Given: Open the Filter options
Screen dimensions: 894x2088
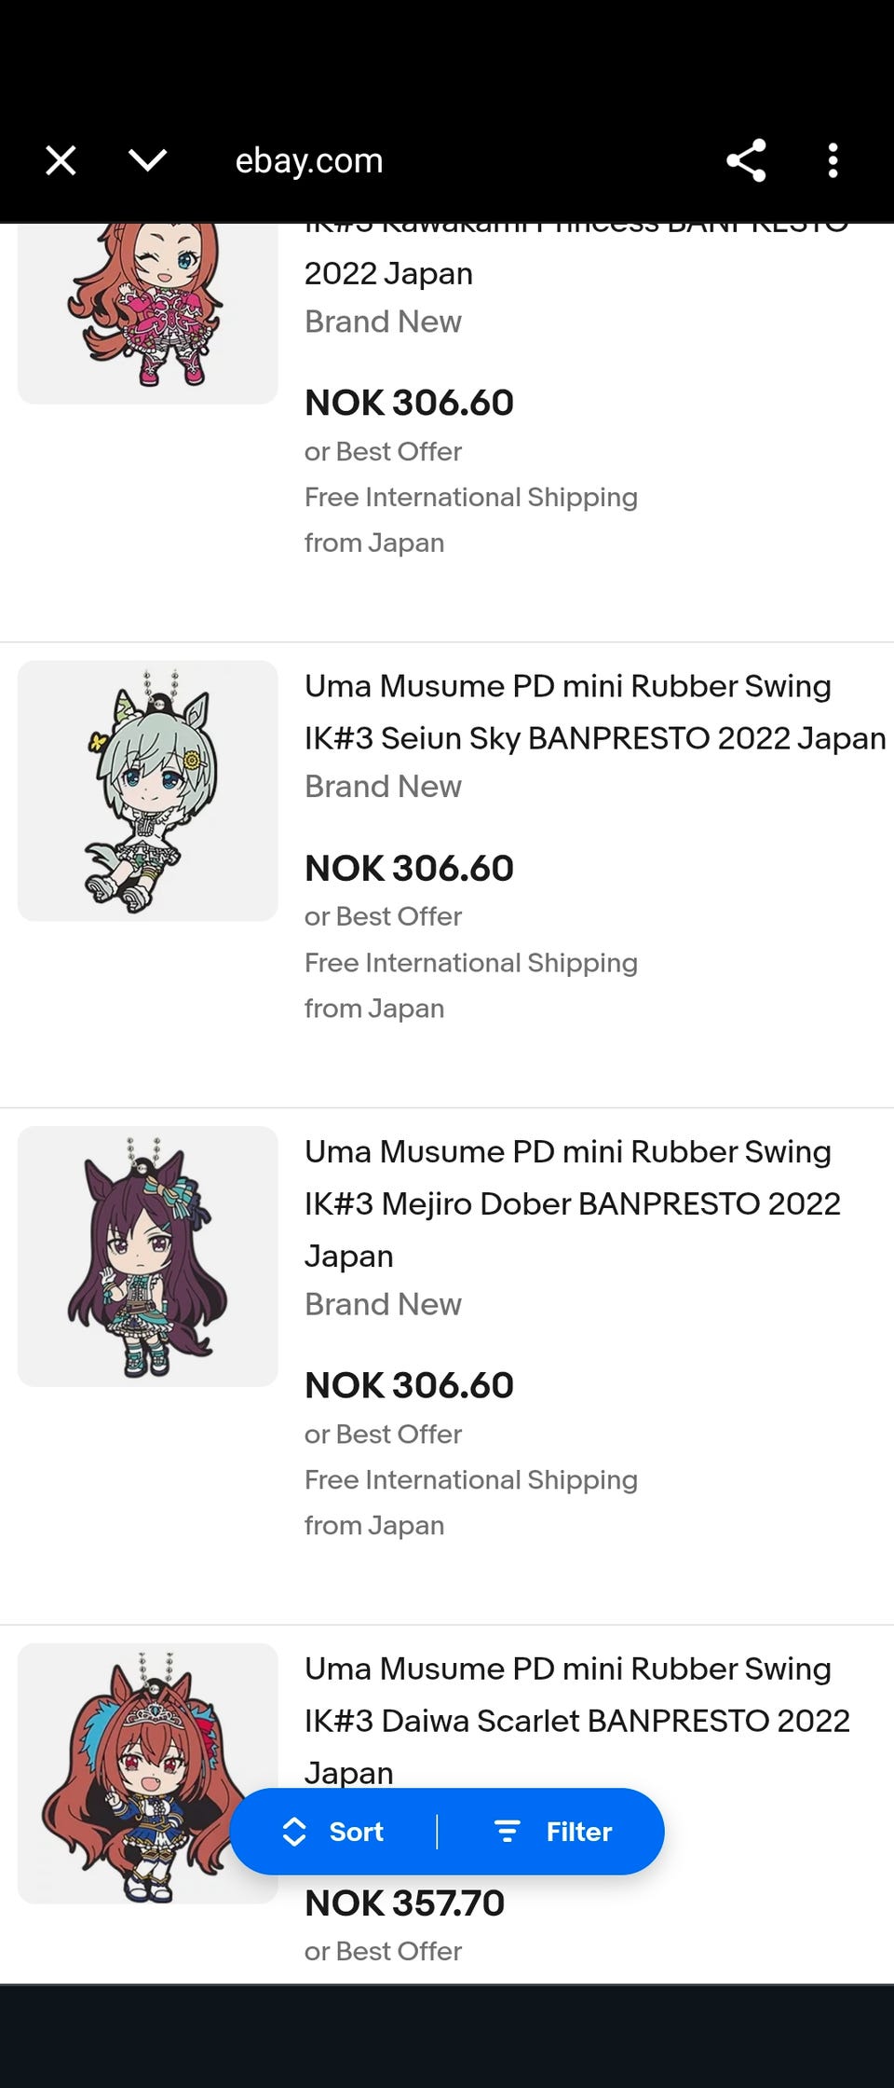Looking at the screenshot, I should 578,1832.
